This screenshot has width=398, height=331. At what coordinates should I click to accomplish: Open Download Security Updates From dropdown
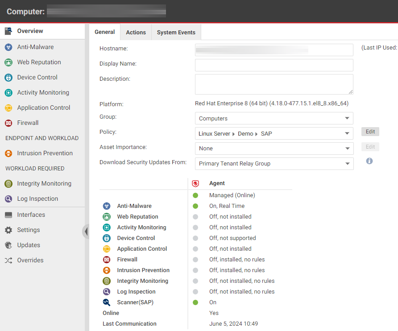[274, 164]
